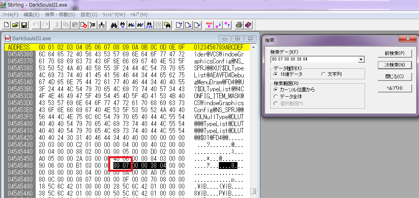Screen dimensions: 419x198
Task: Click ASCII text 'ONFIG_ITEM_MASK@'
Action: (219, 96)
